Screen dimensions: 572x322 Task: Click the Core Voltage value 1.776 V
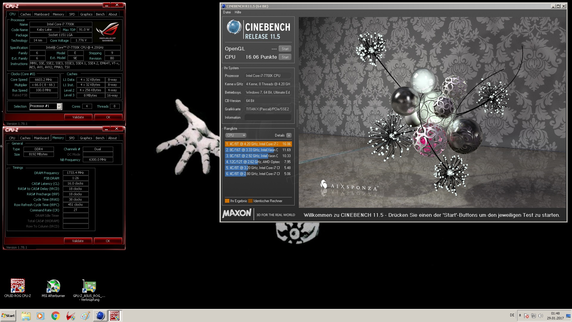coord(81,40)
